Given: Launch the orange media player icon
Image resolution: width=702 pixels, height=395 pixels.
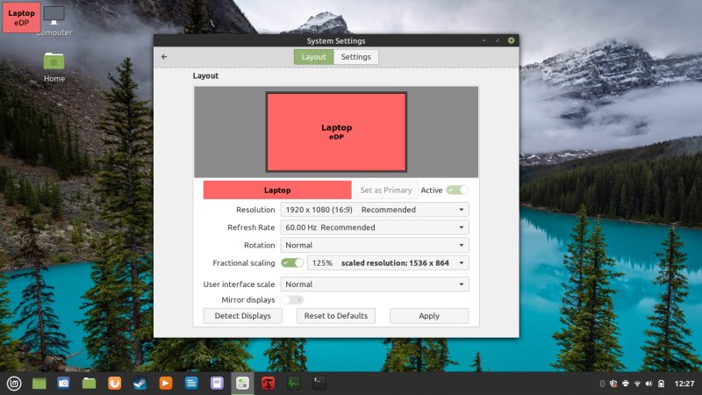Looking at the screenshot, I should [x=166, y=384].
